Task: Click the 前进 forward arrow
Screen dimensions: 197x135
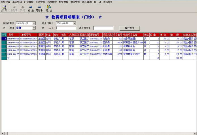Action: pyautogui.click(x=31, y=9)
